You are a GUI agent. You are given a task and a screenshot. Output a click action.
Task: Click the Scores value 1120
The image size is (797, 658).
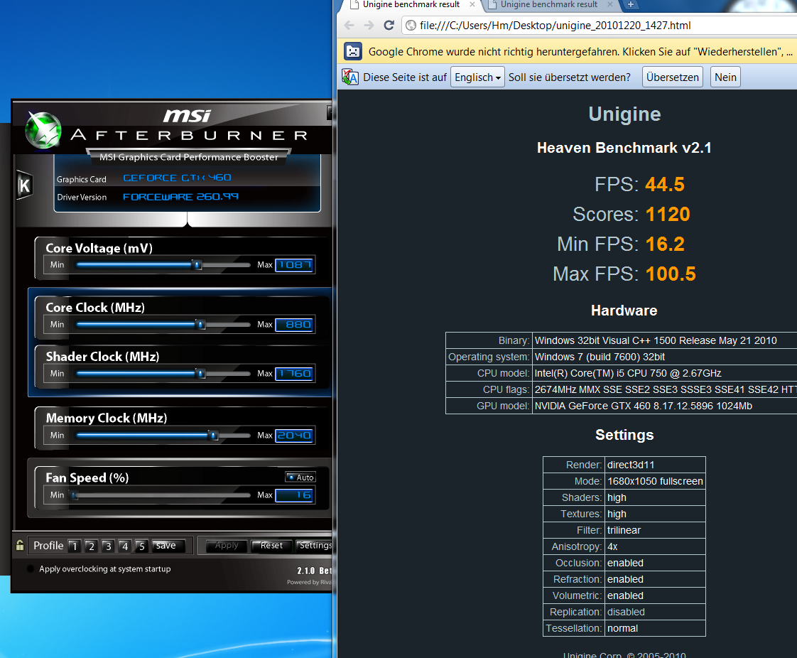click(668, 215)
